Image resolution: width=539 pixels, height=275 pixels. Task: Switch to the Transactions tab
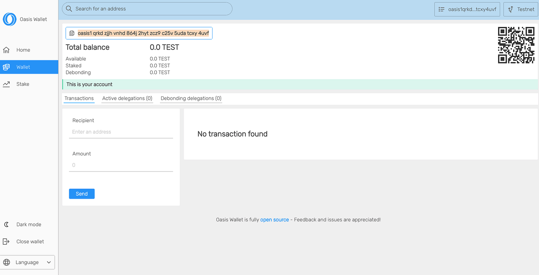click(x=79, y=99)
